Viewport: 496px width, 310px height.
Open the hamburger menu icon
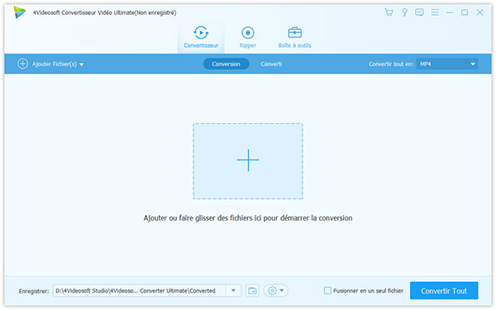[x=435, y=12]
